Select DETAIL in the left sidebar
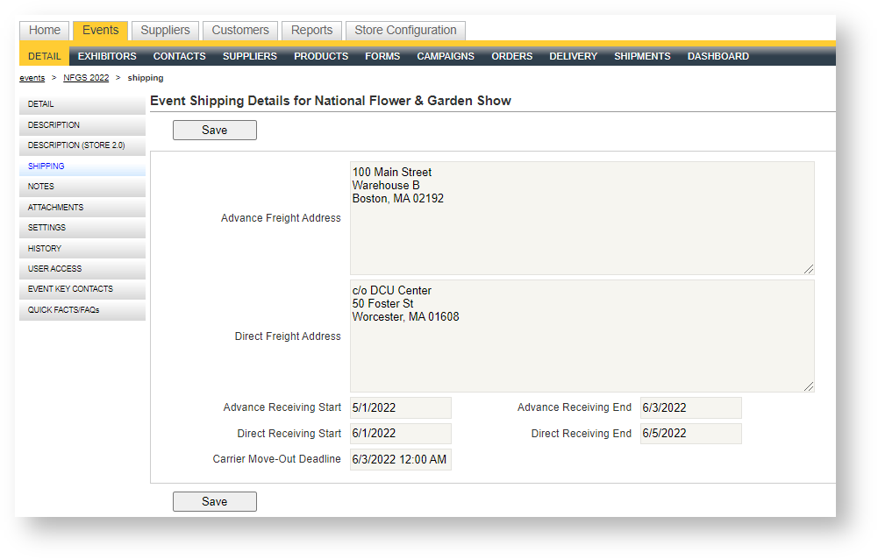Image resolution: width=878 pixels, height=559 pixels. click(82, 104)
